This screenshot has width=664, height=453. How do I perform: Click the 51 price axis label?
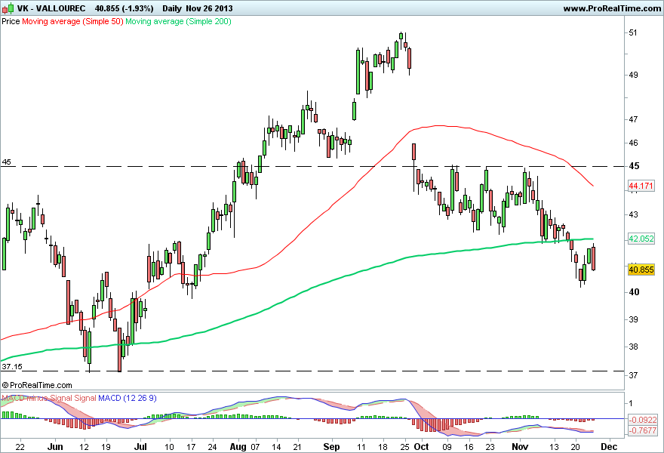[633, 32]
